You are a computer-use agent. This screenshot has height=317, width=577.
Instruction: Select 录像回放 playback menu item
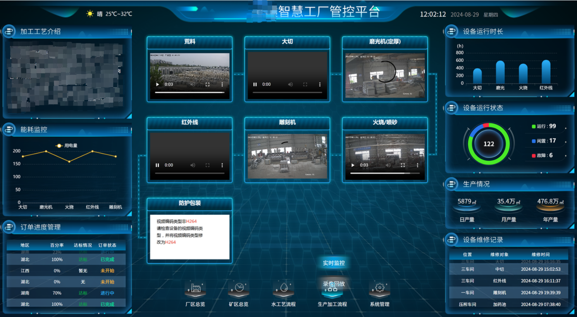pos(334,284)
